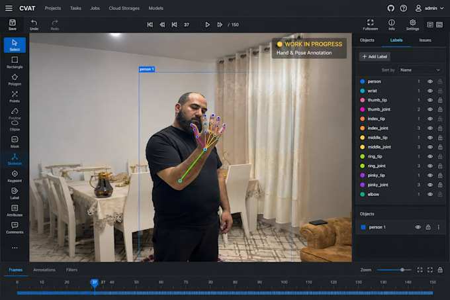Show more tools via ellipsis
This screenshot has height=300, width=450.
(x=15, y=248)
